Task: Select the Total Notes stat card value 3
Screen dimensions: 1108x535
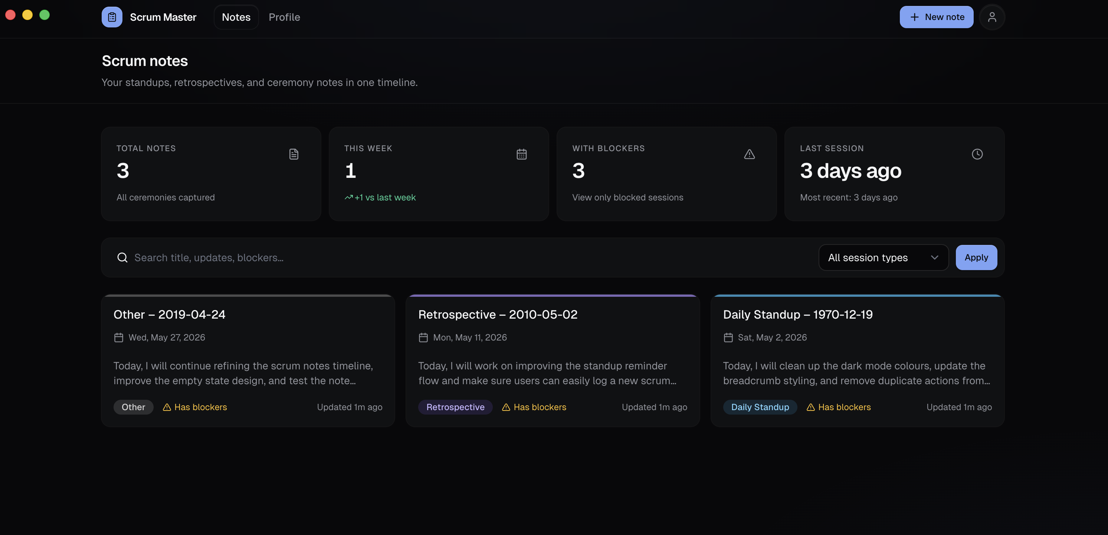Action: coord(123,171)
